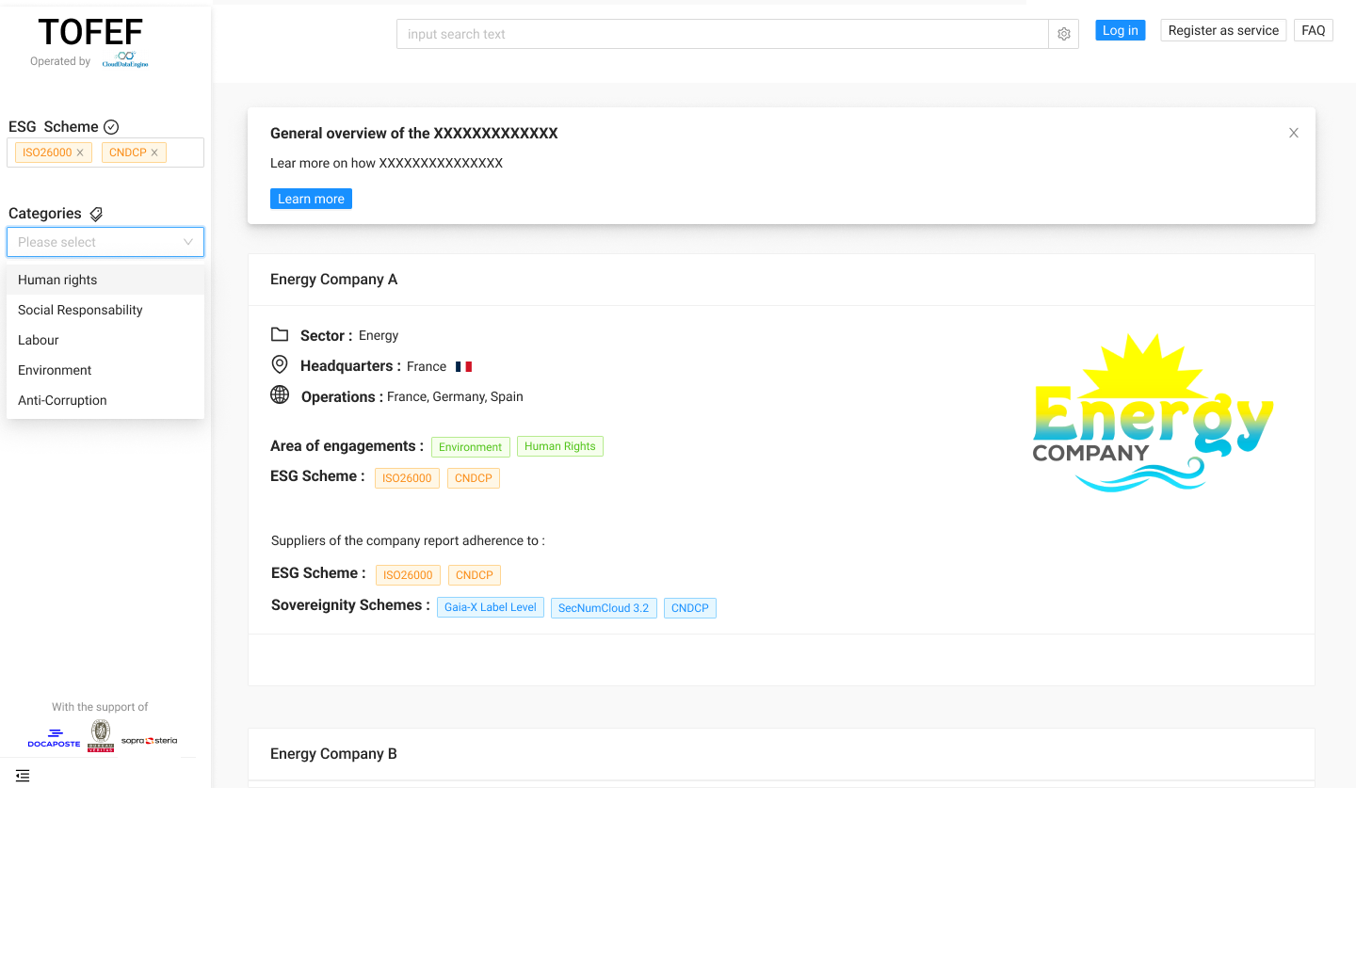Click the Energy Company logo image
1356x964 pixels.
click(x=1153, y=413)
